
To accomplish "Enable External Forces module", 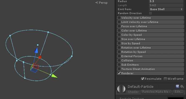I will (119, 56).
